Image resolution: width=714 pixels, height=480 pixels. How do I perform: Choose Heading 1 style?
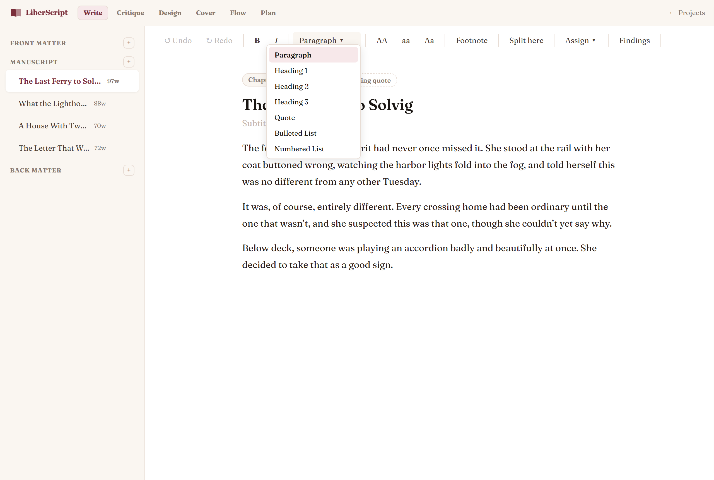point(313,71)
